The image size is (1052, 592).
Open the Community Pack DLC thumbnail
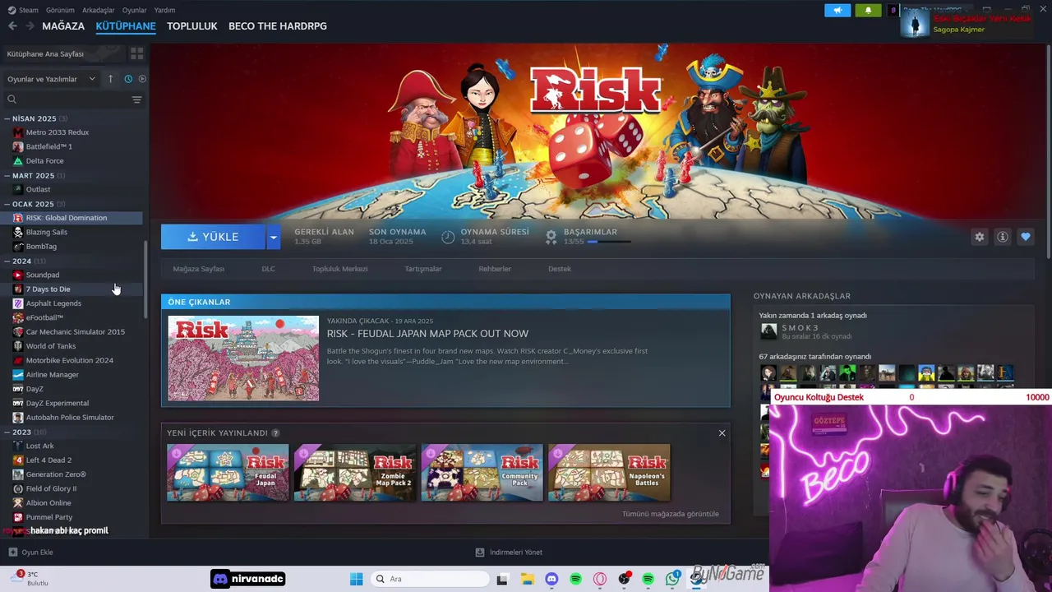[x=482, y=473]
